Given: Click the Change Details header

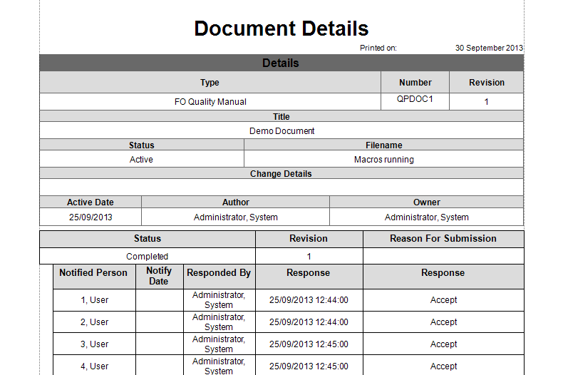Looking at the screenshot, I should [x=281, y=173].
